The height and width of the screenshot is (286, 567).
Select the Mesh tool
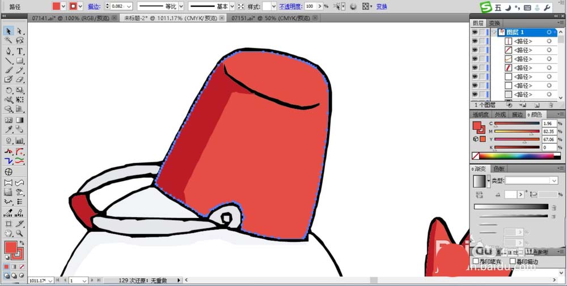(x=9, y=120)
